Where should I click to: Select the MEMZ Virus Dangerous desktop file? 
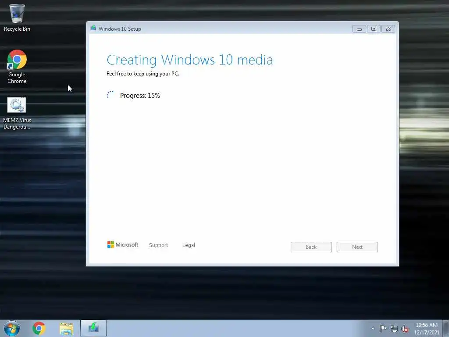[x=17, y=113]
